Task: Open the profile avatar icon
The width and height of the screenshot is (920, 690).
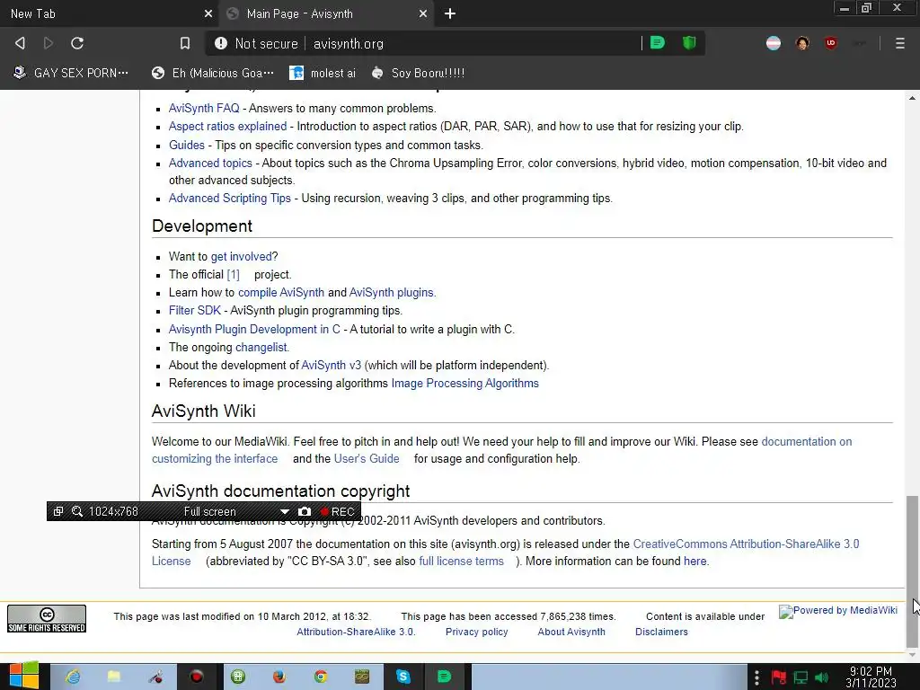Action: point(802,43)
